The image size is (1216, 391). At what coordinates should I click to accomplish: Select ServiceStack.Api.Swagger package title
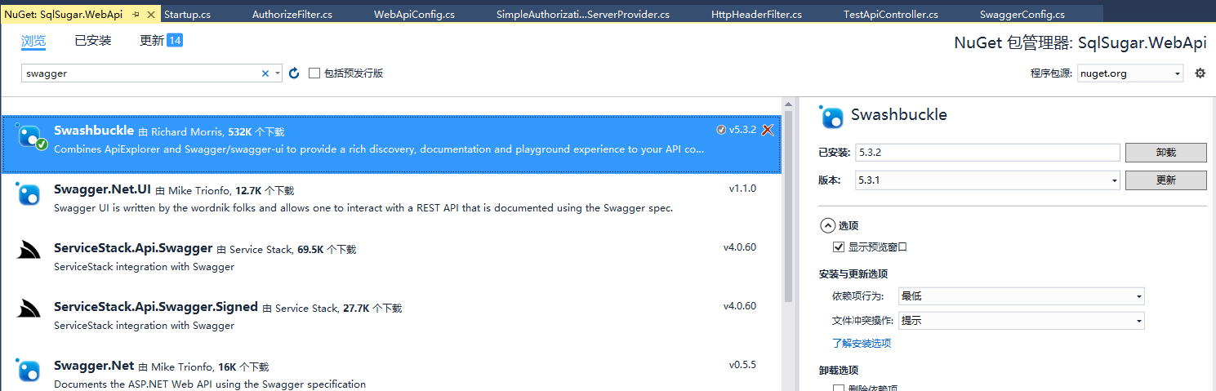pyautogui.click(x=133, y=248)
